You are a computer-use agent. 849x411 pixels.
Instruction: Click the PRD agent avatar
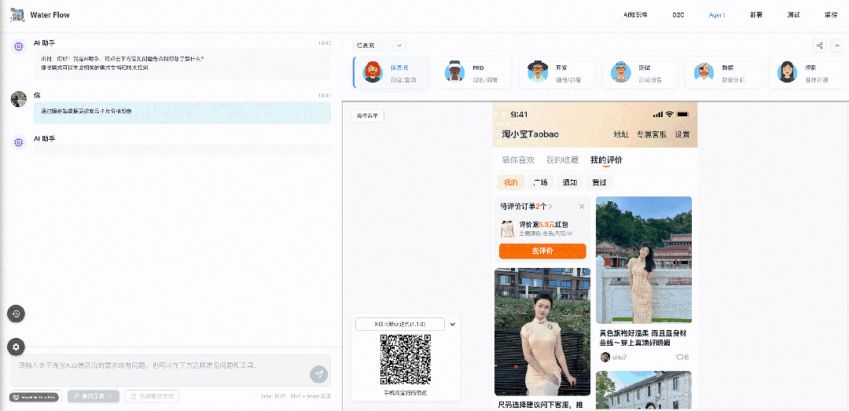pyautogui.click(x=455, y=72)
